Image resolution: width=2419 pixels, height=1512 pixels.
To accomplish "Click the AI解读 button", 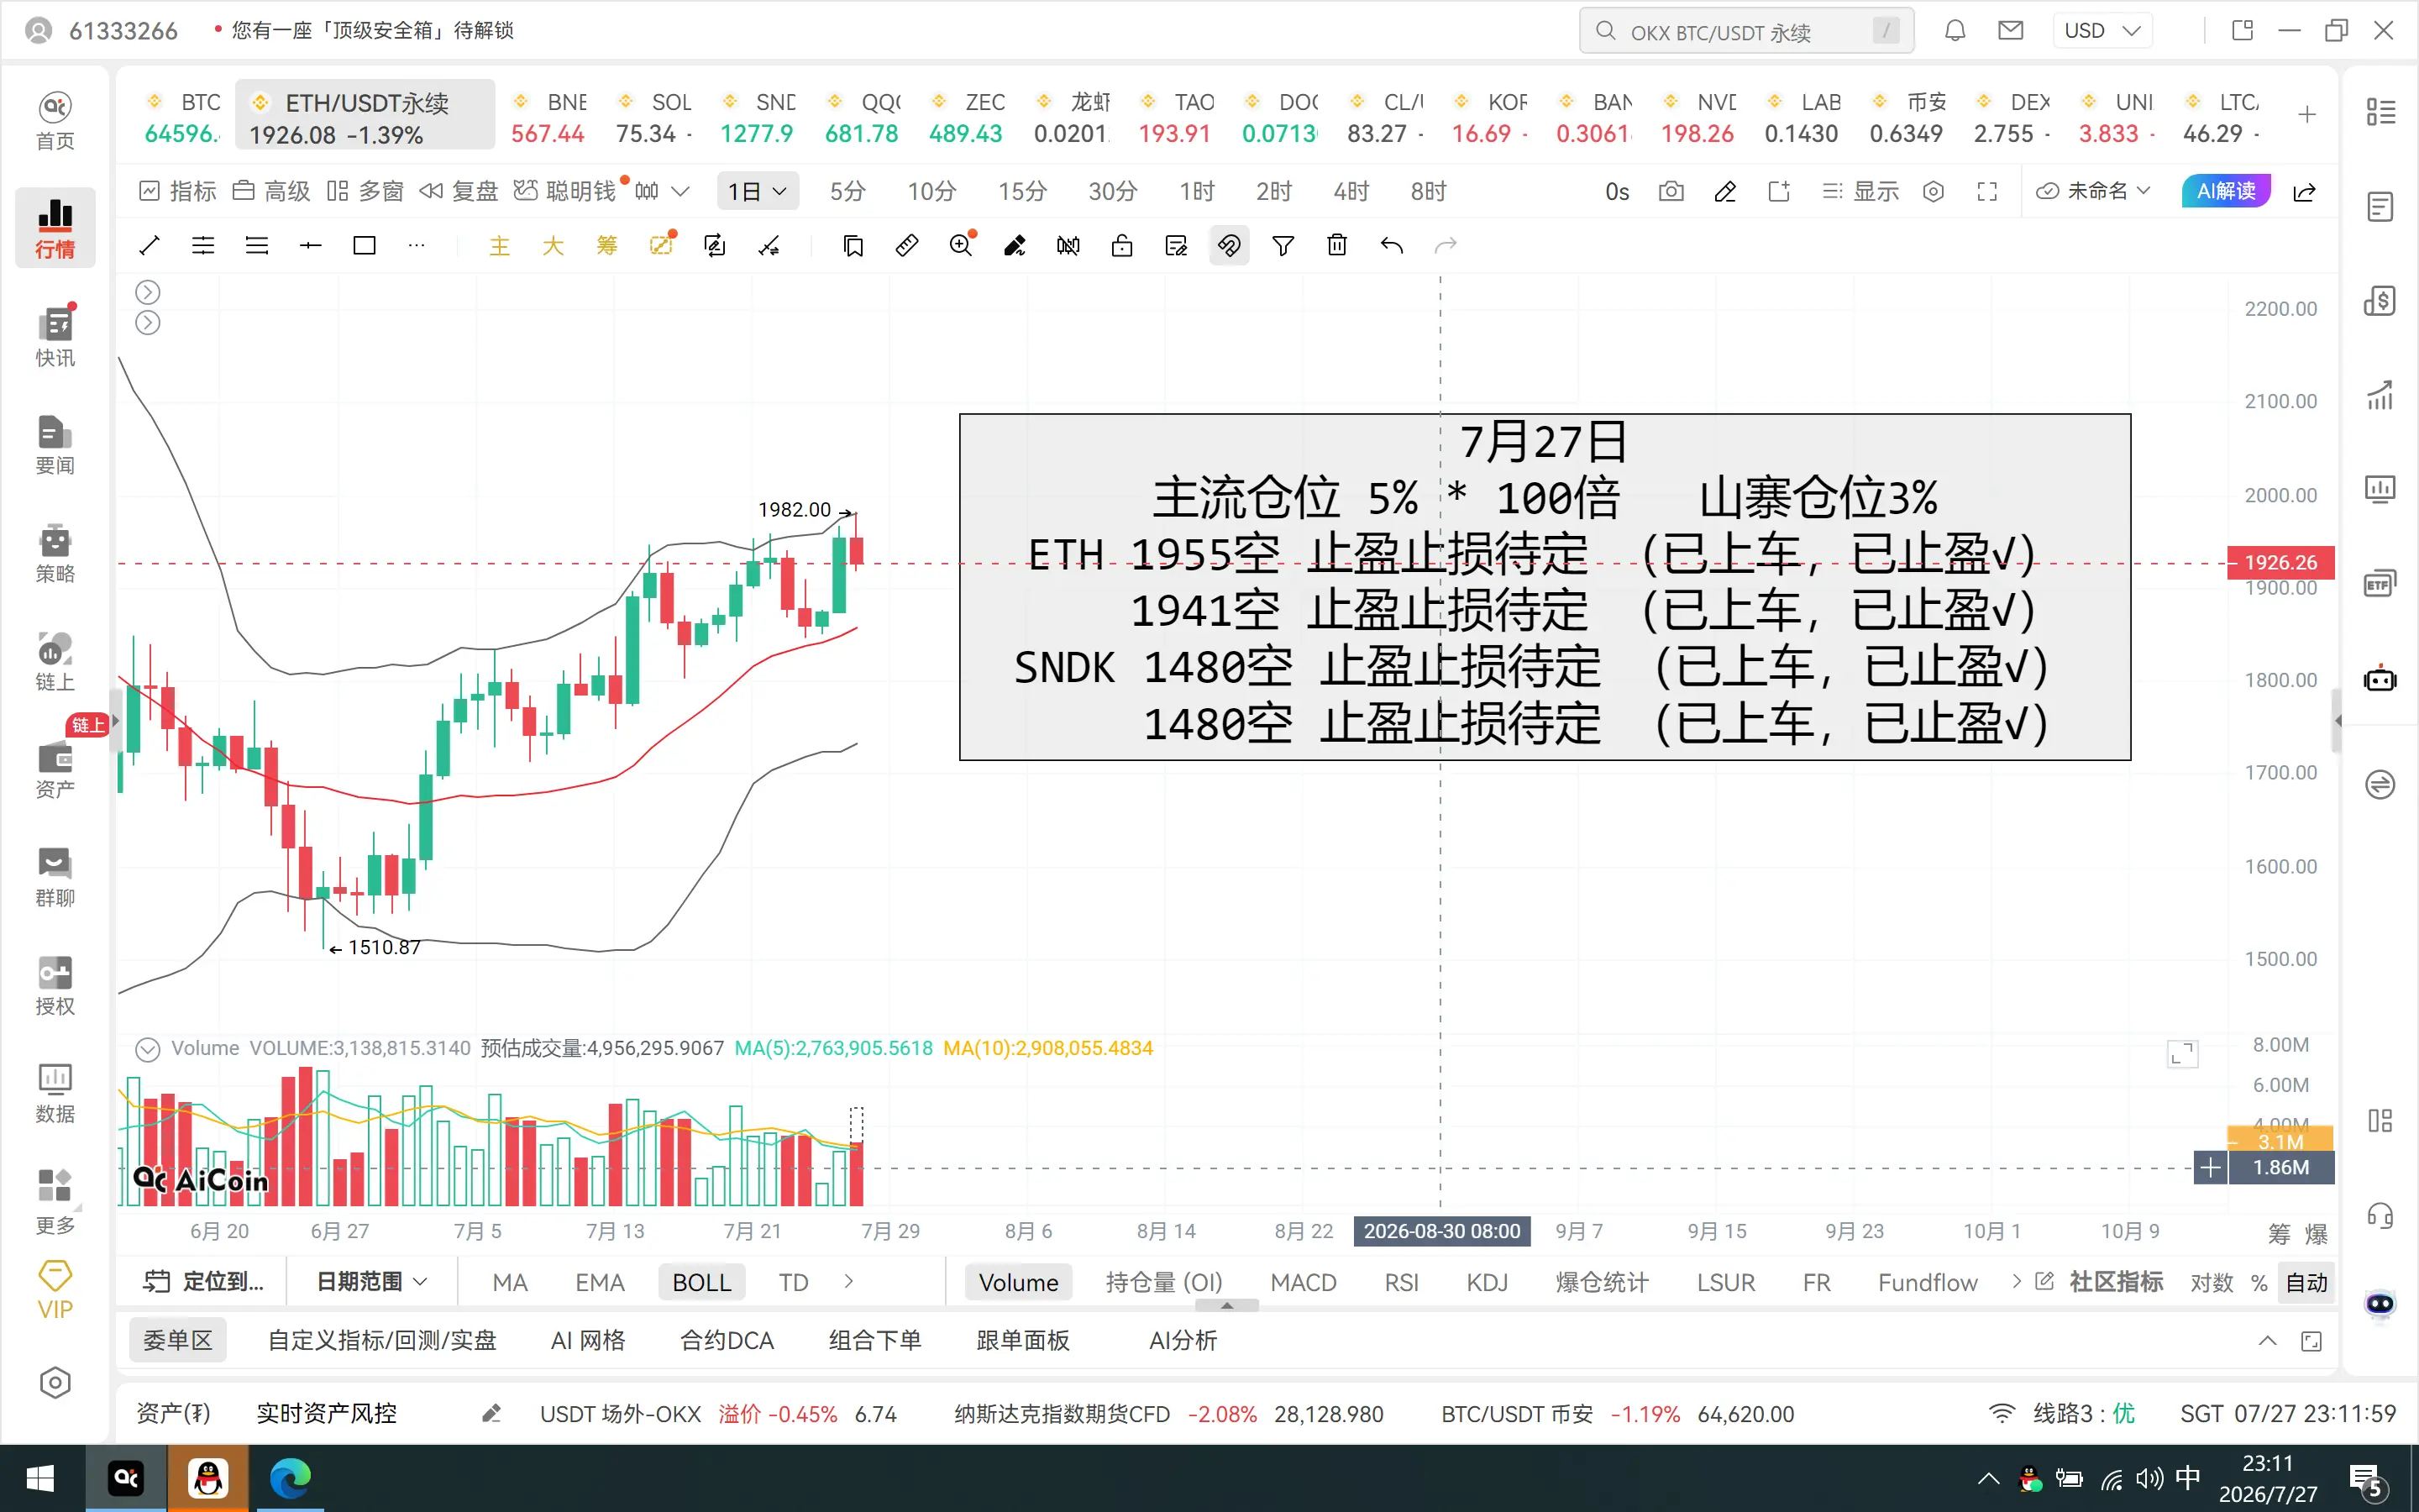I will (2226, 191).
